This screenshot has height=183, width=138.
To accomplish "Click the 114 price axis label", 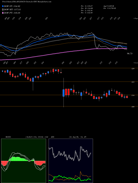I will (133, 95).
